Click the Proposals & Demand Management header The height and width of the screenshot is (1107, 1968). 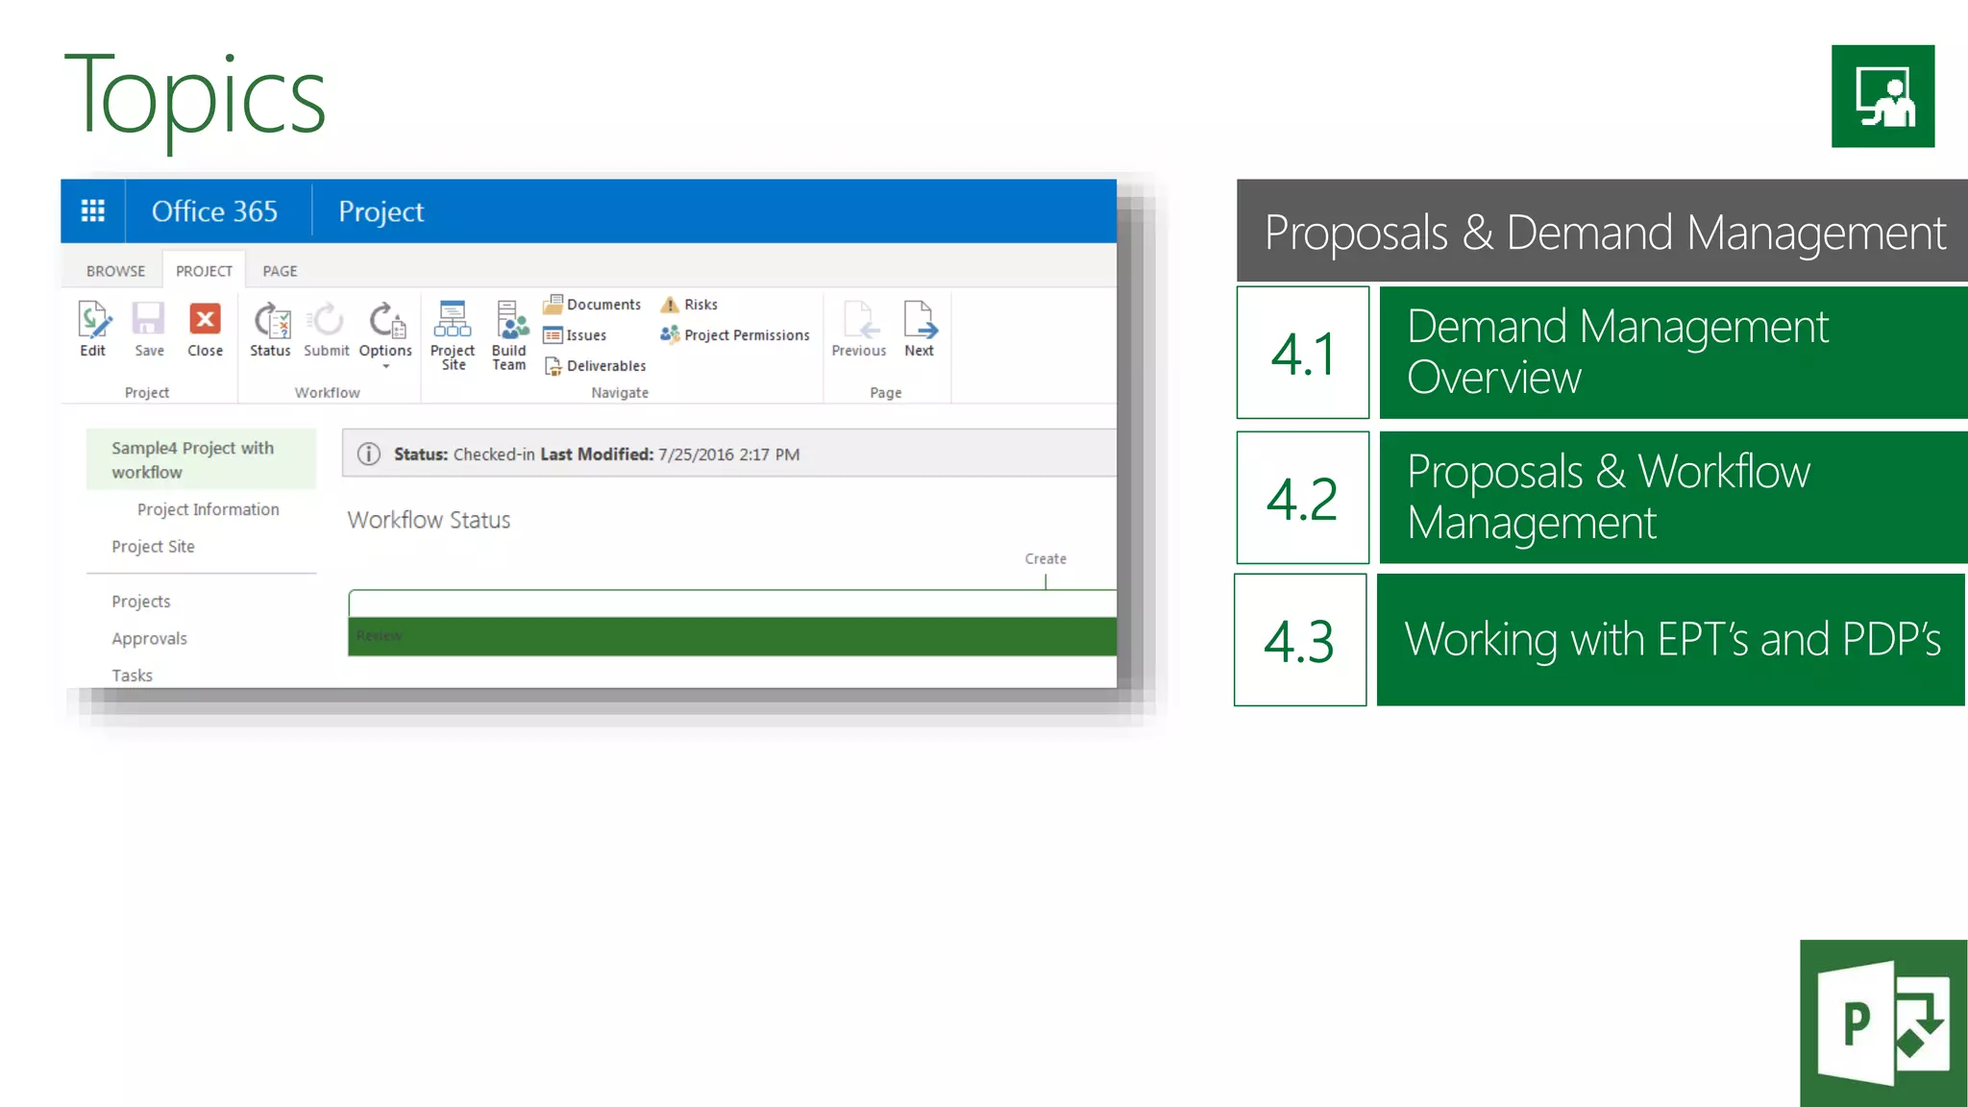click(1602, 231)
